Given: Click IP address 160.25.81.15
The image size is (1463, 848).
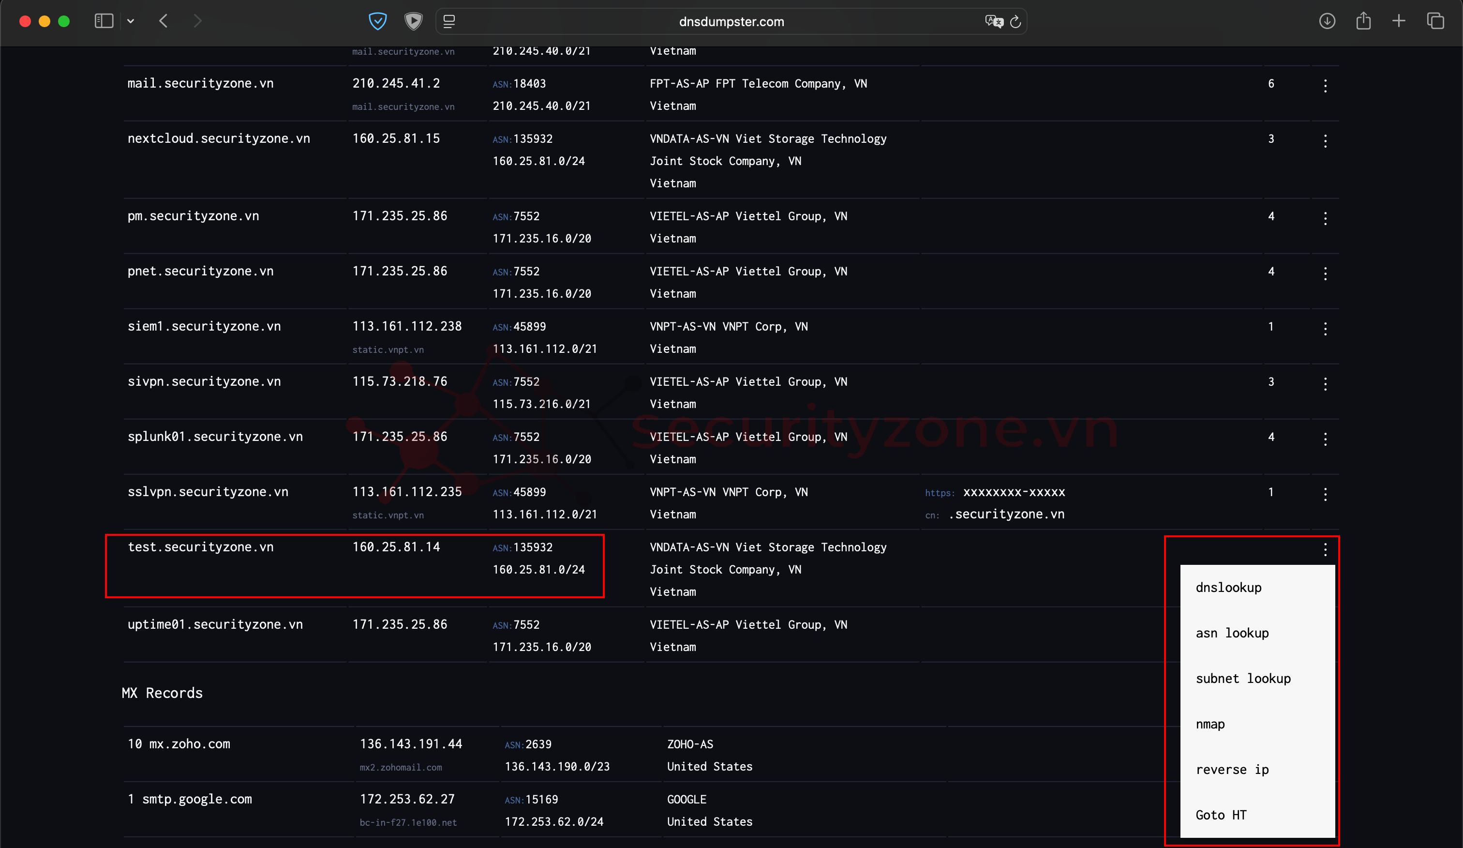Looking at the screenshot, I should pos(396,139).
